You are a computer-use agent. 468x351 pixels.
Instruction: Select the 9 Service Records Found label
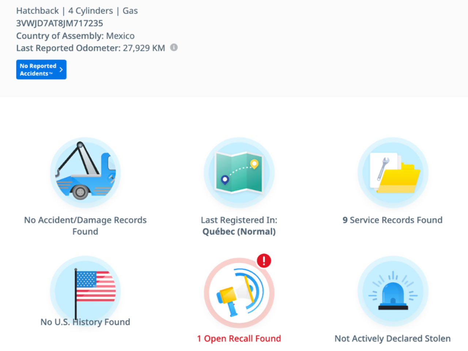393,220
